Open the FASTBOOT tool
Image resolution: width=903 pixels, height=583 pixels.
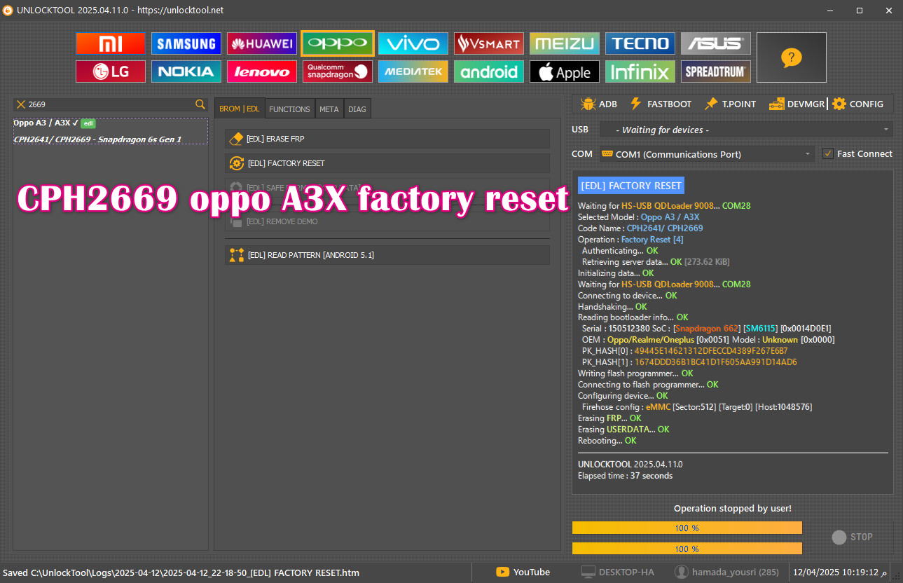pyautogui.click(x=661, y=104)
